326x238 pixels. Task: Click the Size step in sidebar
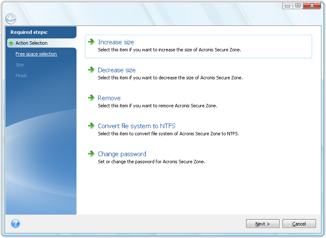pyautogui.click(x=20, y=65)
